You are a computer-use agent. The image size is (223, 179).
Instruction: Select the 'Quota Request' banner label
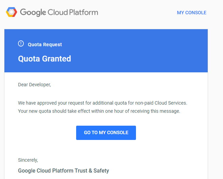45,44
